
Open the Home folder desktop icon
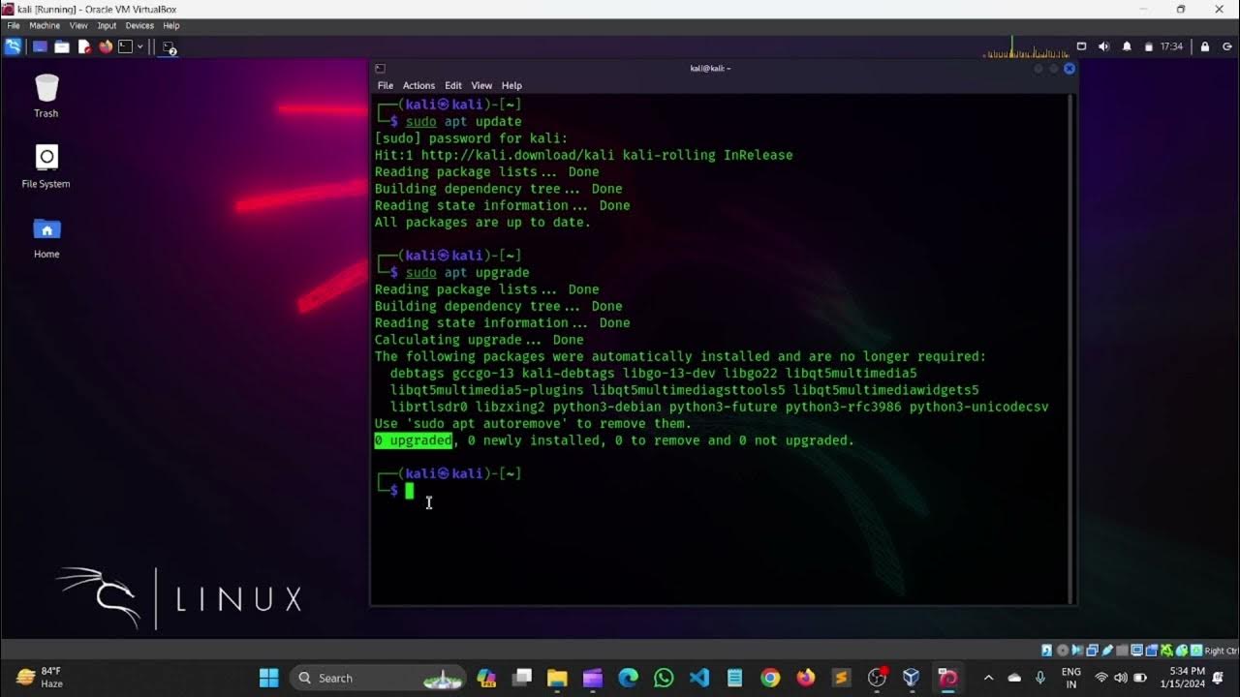(46, 237)
